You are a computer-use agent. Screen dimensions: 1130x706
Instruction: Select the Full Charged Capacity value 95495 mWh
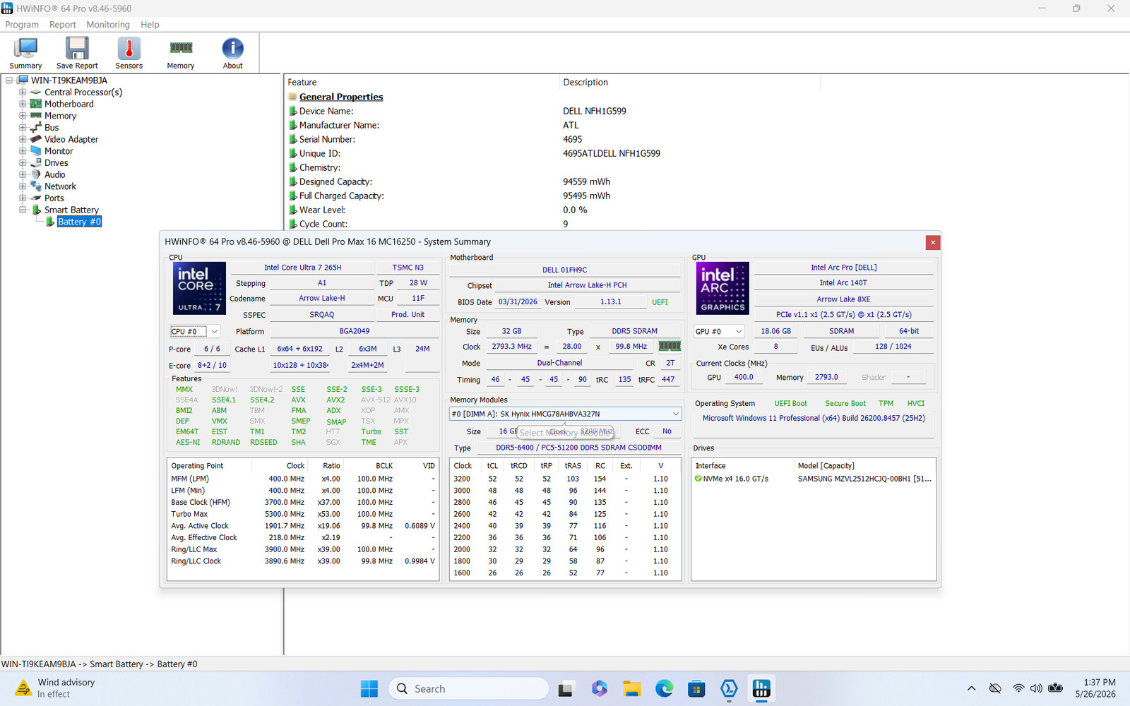(x=587, y=196)
